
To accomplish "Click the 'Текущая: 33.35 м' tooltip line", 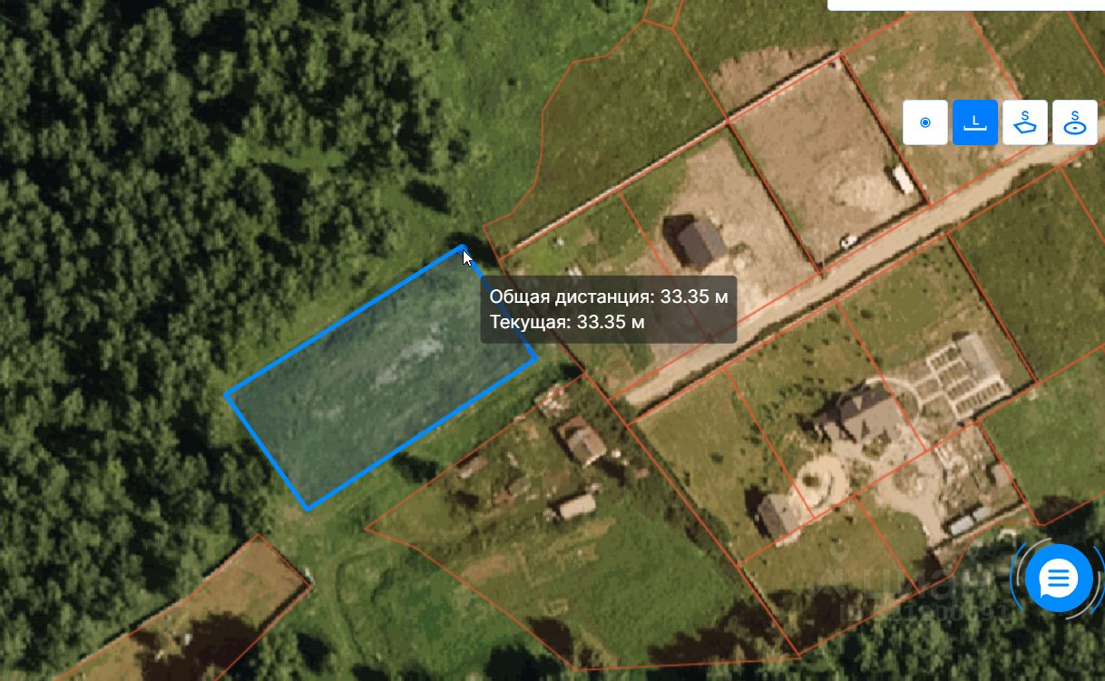I will pyautogui.click(x=567, y=322).
